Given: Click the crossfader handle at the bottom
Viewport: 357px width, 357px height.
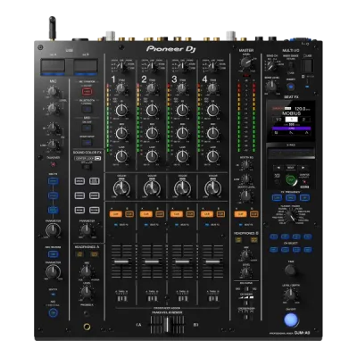Looking at the screenshot, I should click(x=168, y=325).
